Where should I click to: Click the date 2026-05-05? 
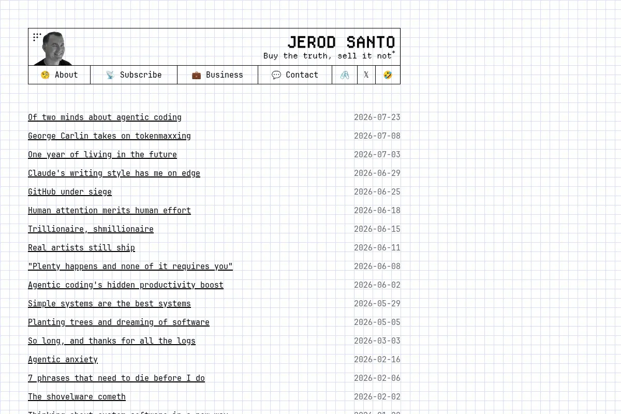click(x=377, y=322)
